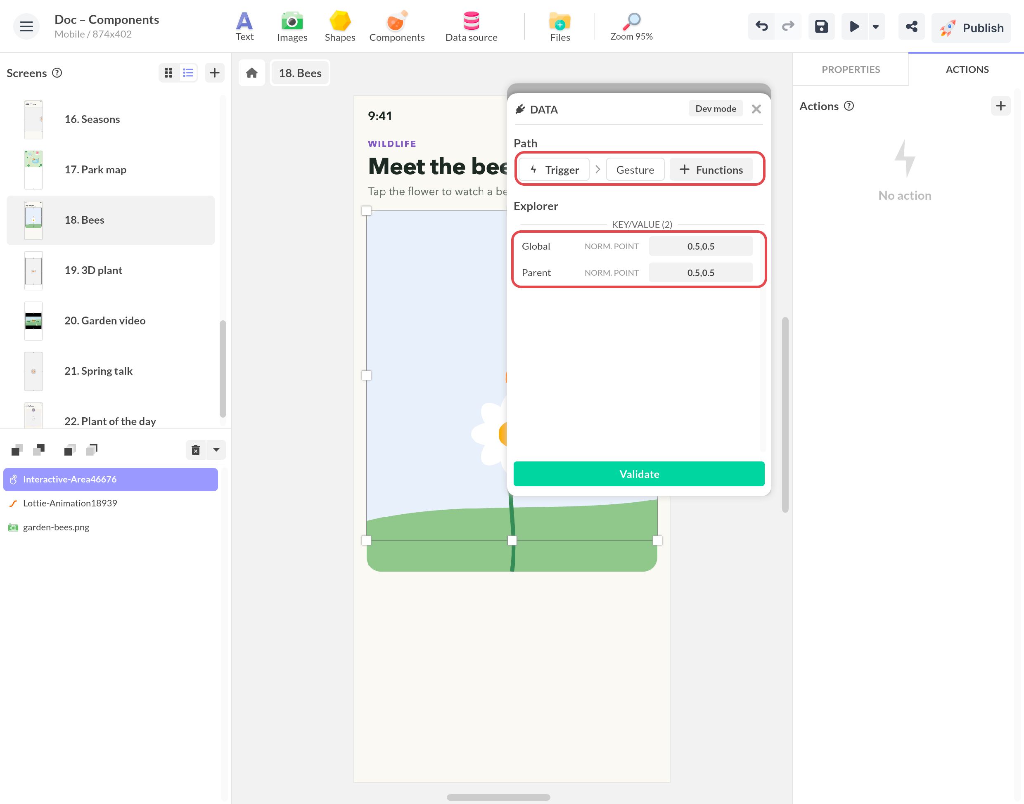Click the Garden video screen thumbnail
This screenshot has height=804, width=1024.
pyautogui.click(x=33, y=321)
